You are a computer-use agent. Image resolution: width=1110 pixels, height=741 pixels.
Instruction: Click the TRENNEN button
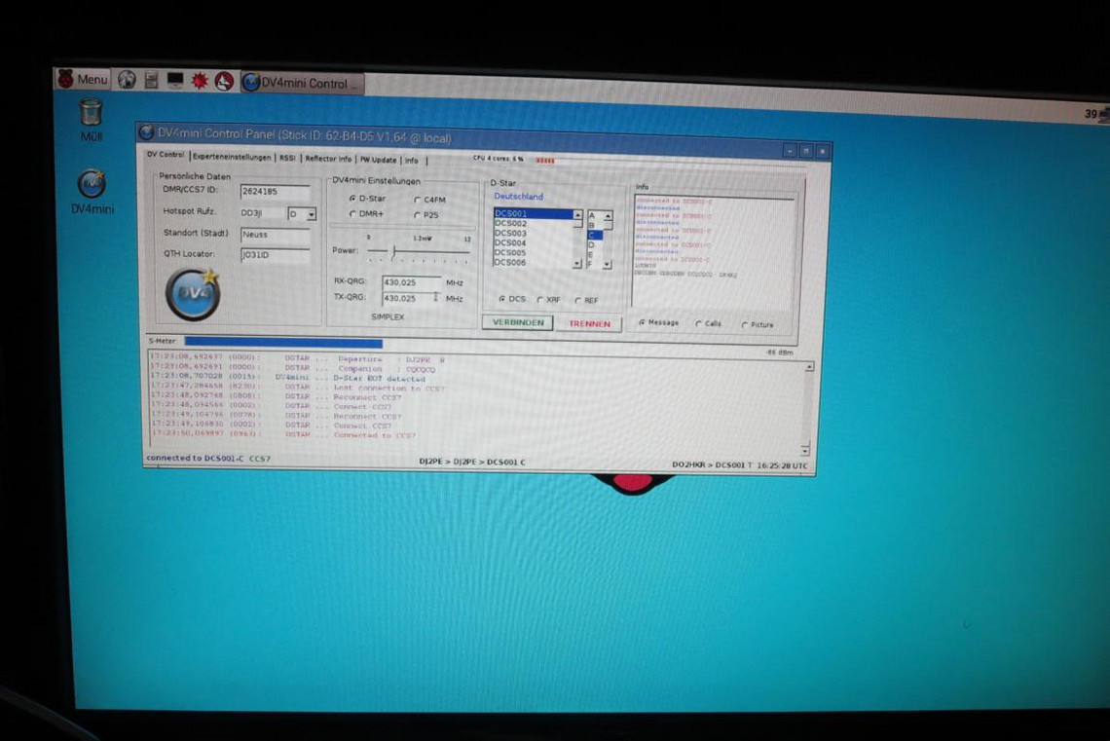point(589,324)
